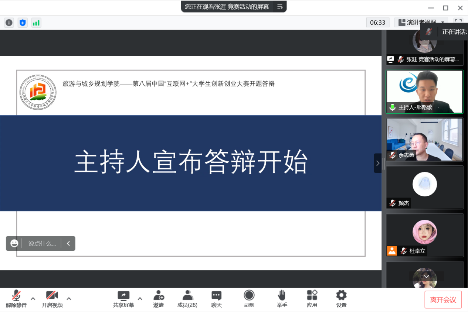This screenshot has width=468, height=312.
Task: Select 杜卓立 participant avatar tile
Action: 425,235
